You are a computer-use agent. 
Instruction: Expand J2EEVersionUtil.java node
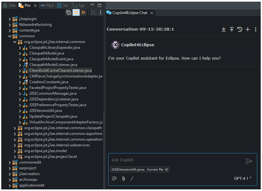pyautogui.click(x=20, y=111)
